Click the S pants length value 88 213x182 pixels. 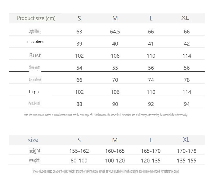[x=79, y=104]
